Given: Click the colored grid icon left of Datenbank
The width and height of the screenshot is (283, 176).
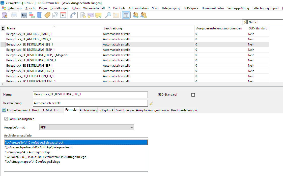Looking at the screenshot, I should coord(4,8).
